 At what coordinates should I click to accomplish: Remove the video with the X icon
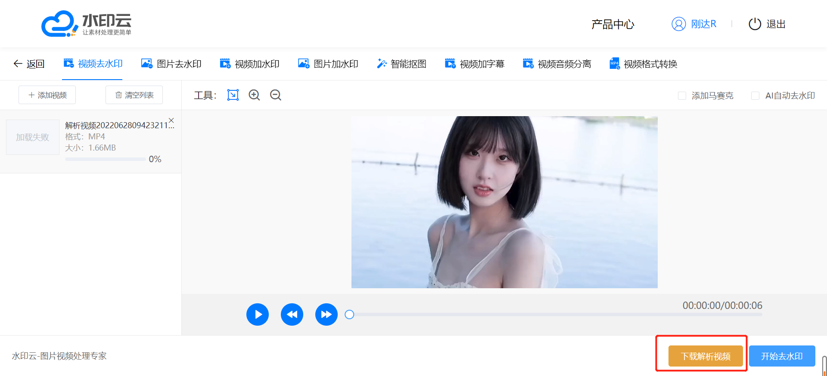[171, 120]
